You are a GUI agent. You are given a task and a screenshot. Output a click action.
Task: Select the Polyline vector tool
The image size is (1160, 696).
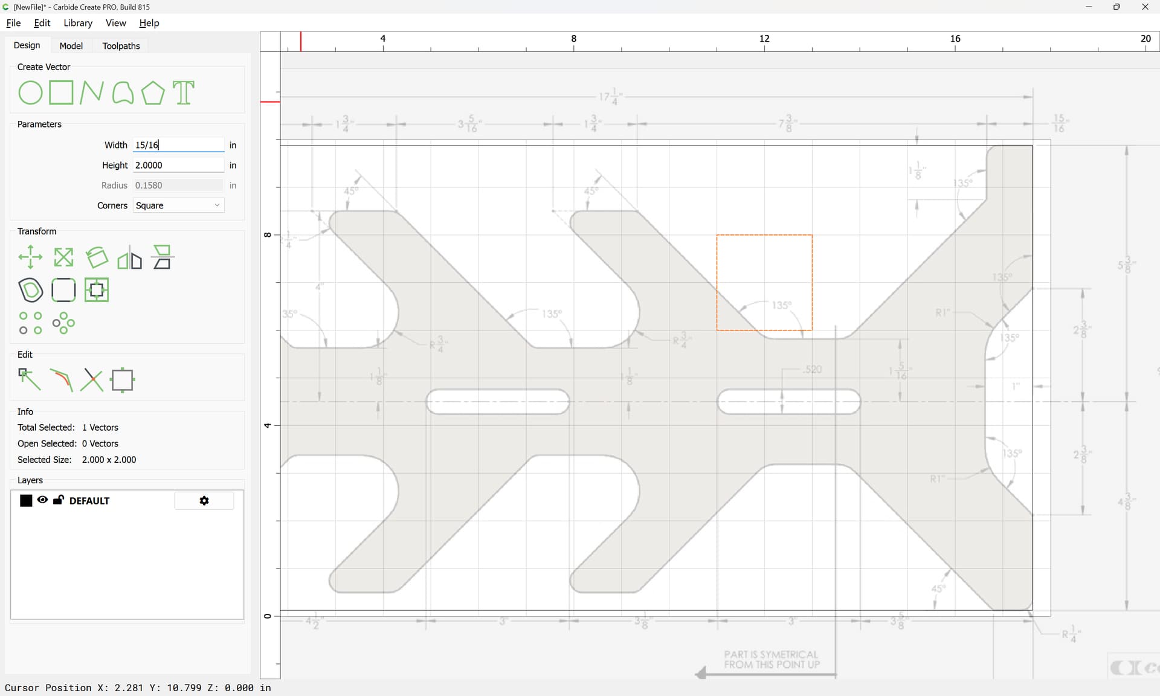tap(91, 93)
